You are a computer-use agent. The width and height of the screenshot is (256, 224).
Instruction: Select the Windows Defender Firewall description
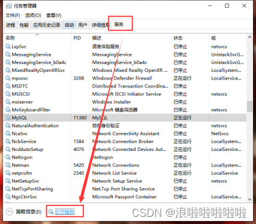tap(122, 78)
